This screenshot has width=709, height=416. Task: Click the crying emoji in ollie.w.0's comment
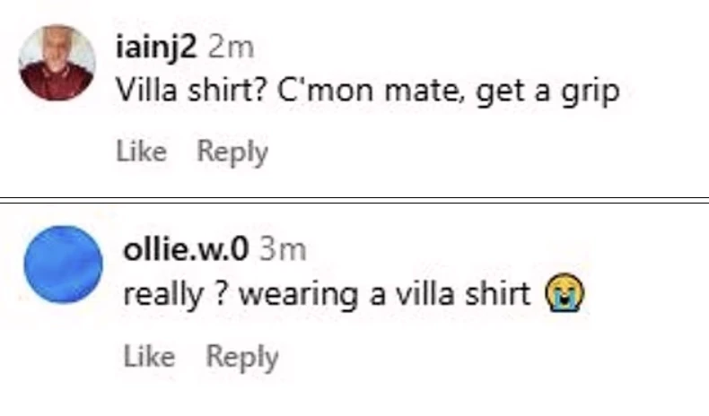coord(565,294)
